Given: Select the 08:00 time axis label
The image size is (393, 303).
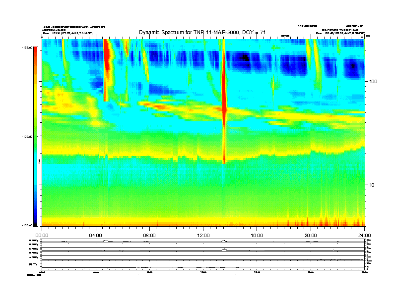Looking at the screenshot, I should click(149, 236).
